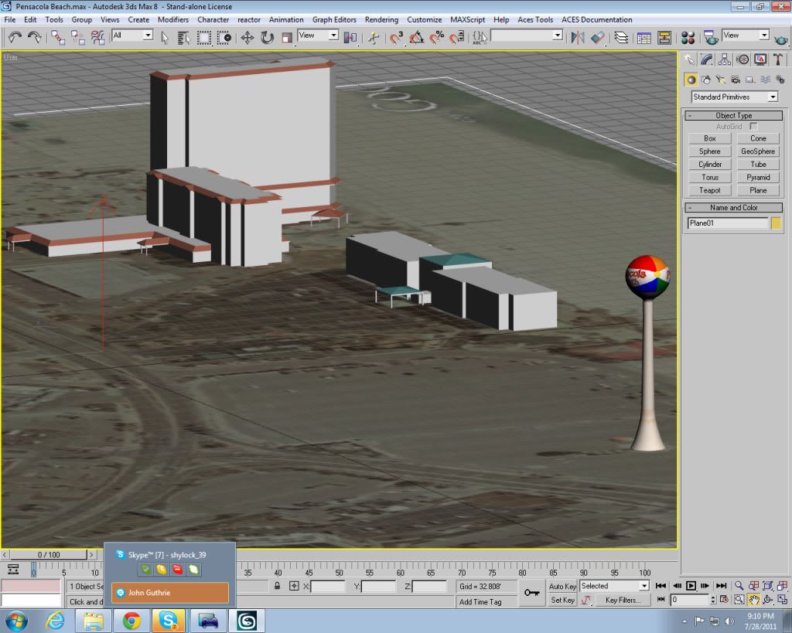
Task: Open the Hierarchy command panel tab
Action: click(725, 60)
